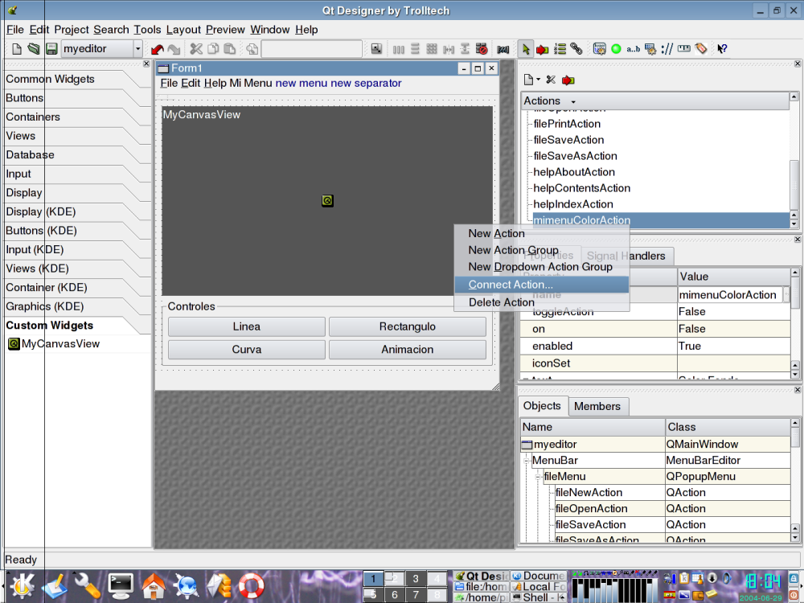
Task: Click the Linea button in Form1
Action: pos(247,326)
